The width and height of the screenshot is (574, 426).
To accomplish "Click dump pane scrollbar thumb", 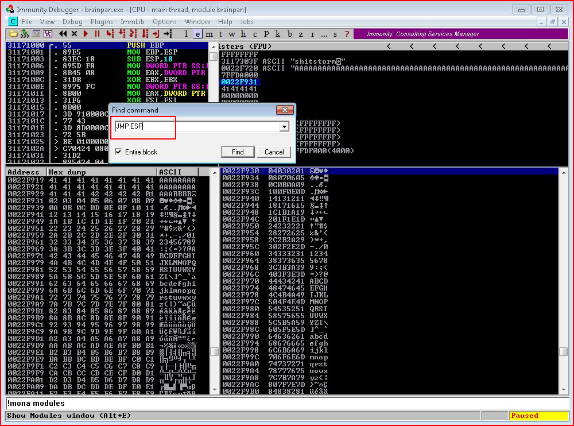I will 215,351.
